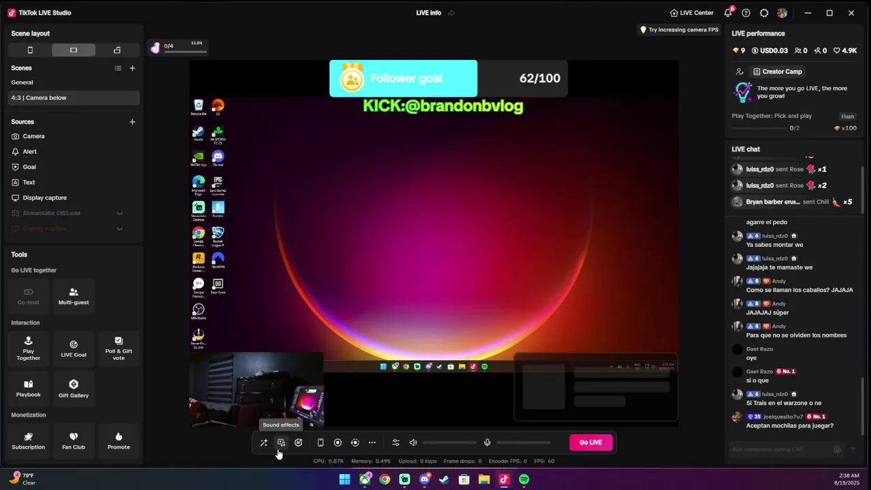
Task: Open the profile avatar menu
Action: tap(783, 13)
